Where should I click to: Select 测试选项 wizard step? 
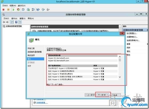pos(31,55)
